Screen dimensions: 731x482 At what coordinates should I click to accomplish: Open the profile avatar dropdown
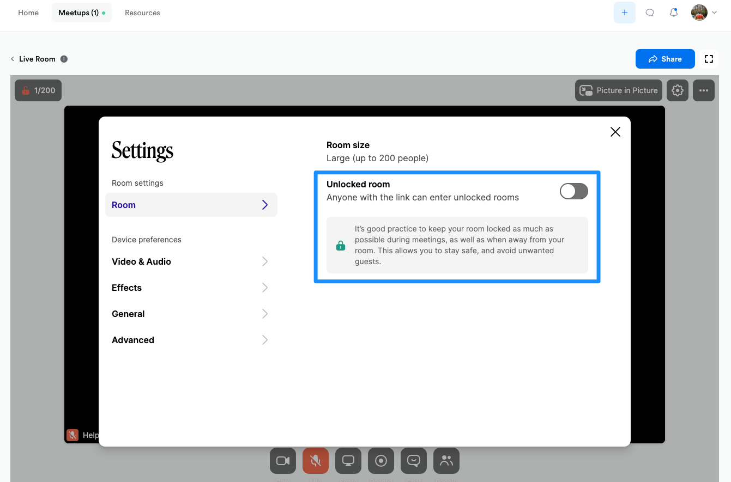[704, 13]
